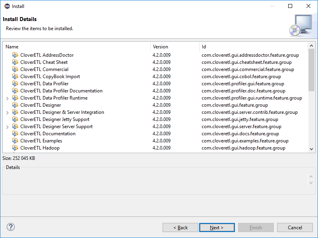The height and width of the screenshot is (238, 318).
Task: Click the feature icon beside CloverETL CopyBook Import
Action: pyautogui.click(x=15, y=77)
